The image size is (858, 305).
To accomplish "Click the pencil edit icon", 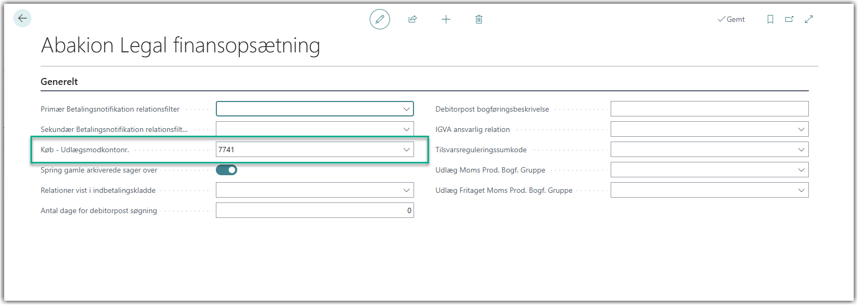I will (380, 19).
